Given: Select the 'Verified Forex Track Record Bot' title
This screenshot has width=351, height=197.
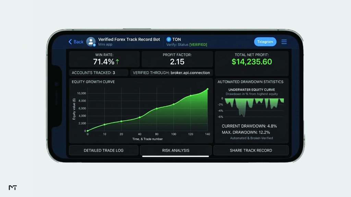Looking at the screenshot, I should (x=129, y=40).
